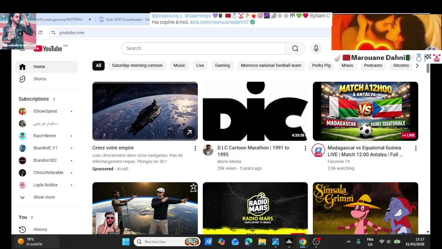Open the IShowSpeed subscription channel
This screenshot has width=442, height=249.
click(46, 111)
